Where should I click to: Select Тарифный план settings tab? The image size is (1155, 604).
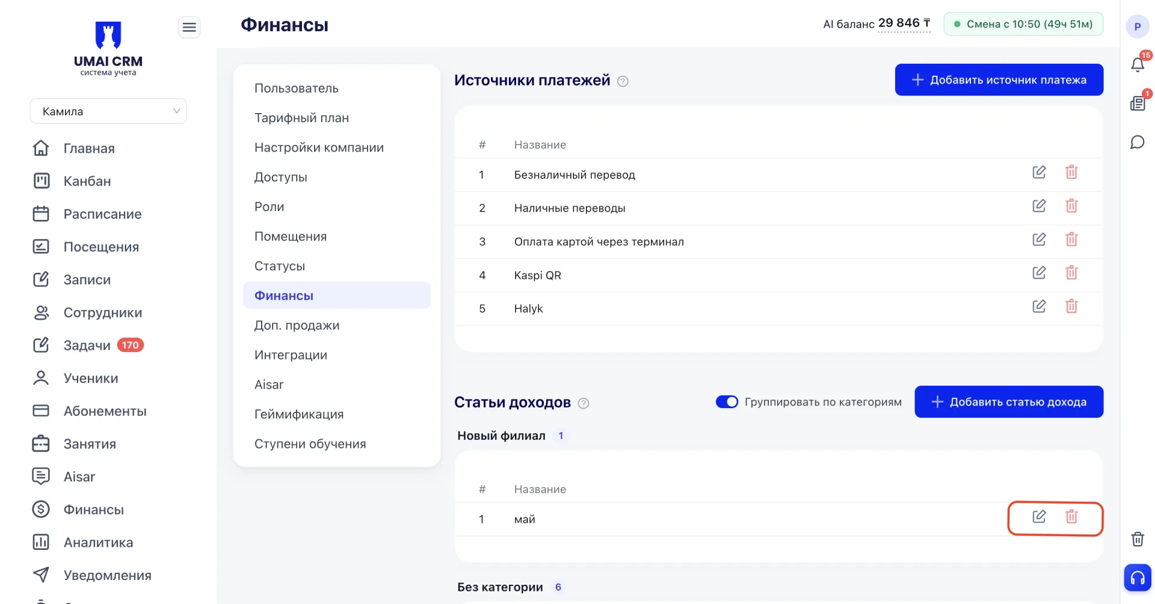pos(301,118)
